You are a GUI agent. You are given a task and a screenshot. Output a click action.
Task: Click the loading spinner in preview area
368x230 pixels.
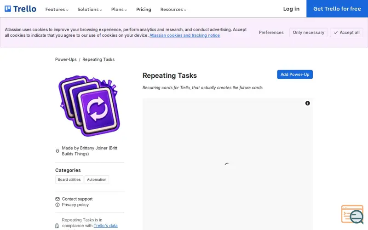click(227, 165)
